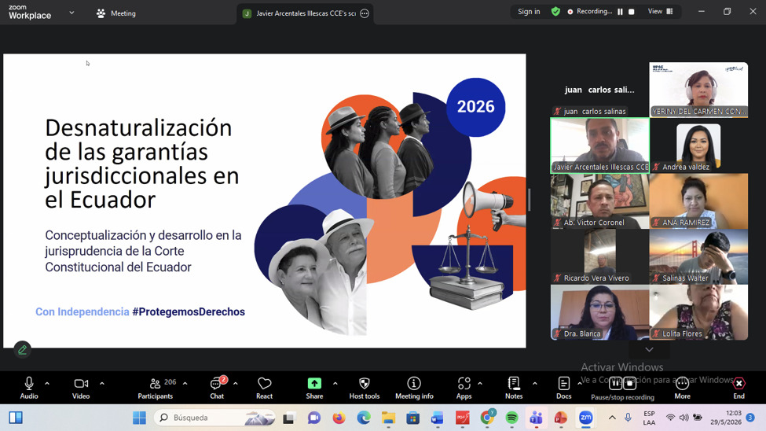This screenshot has height=431, width=766.
Task: Open Zoom Workplace dropdown arrow
Action: [71, 13]
